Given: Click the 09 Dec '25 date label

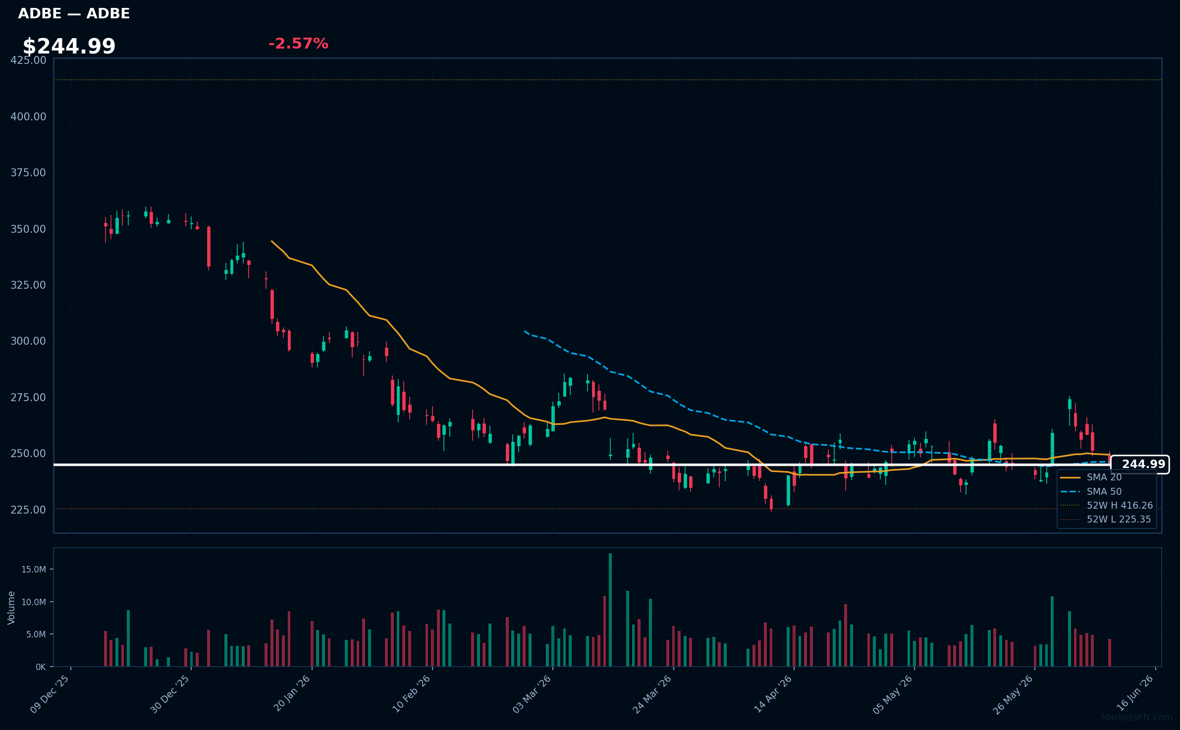Looking at the screenshot, I should pyautogui.click(x=50, y=694).
